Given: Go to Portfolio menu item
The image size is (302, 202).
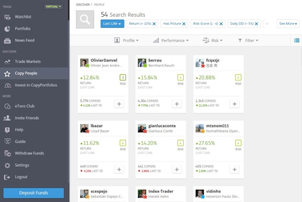Looking at the screenshot, I should click(x=23, y=29).
